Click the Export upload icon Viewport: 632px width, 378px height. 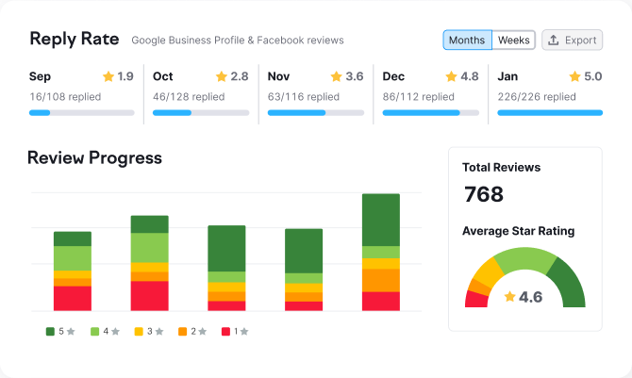tap(554, 41)
